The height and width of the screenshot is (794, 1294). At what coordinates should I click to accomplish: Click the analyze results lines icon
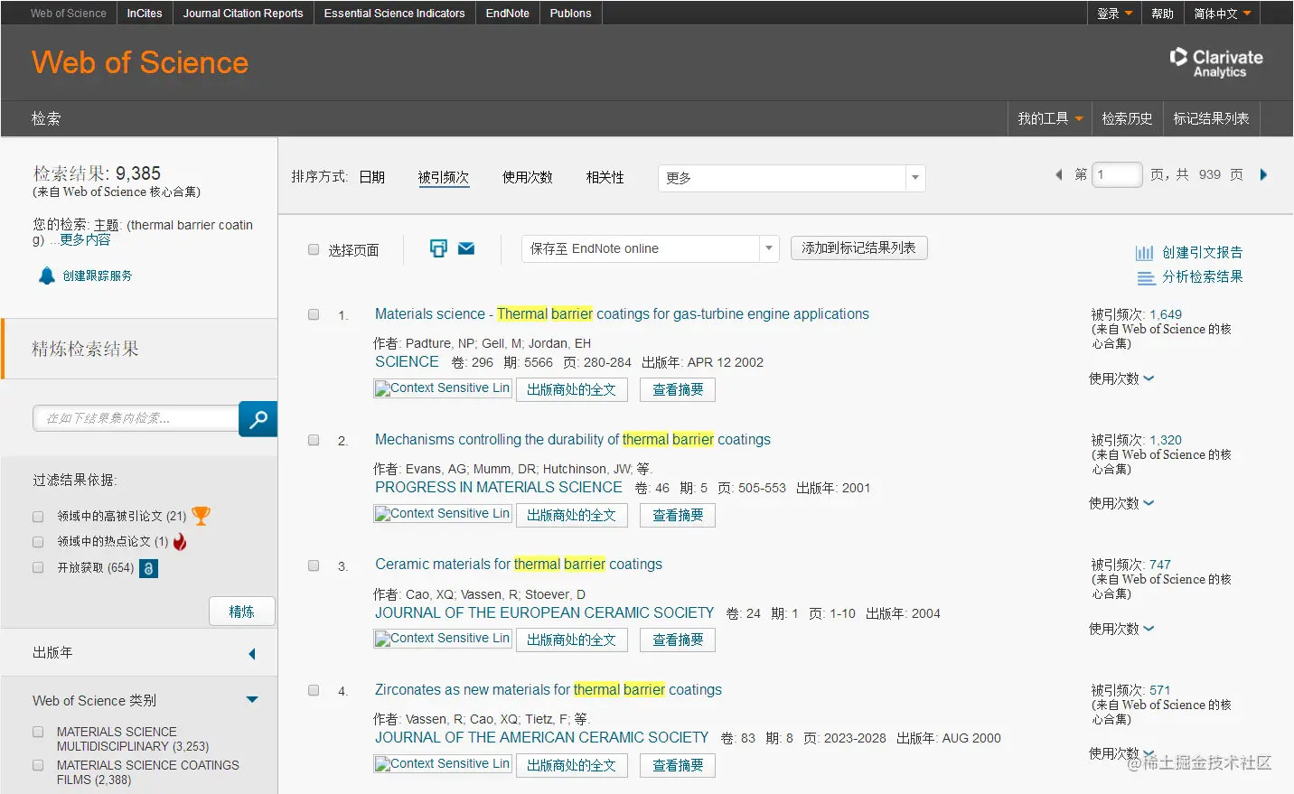click(1146, 278)
